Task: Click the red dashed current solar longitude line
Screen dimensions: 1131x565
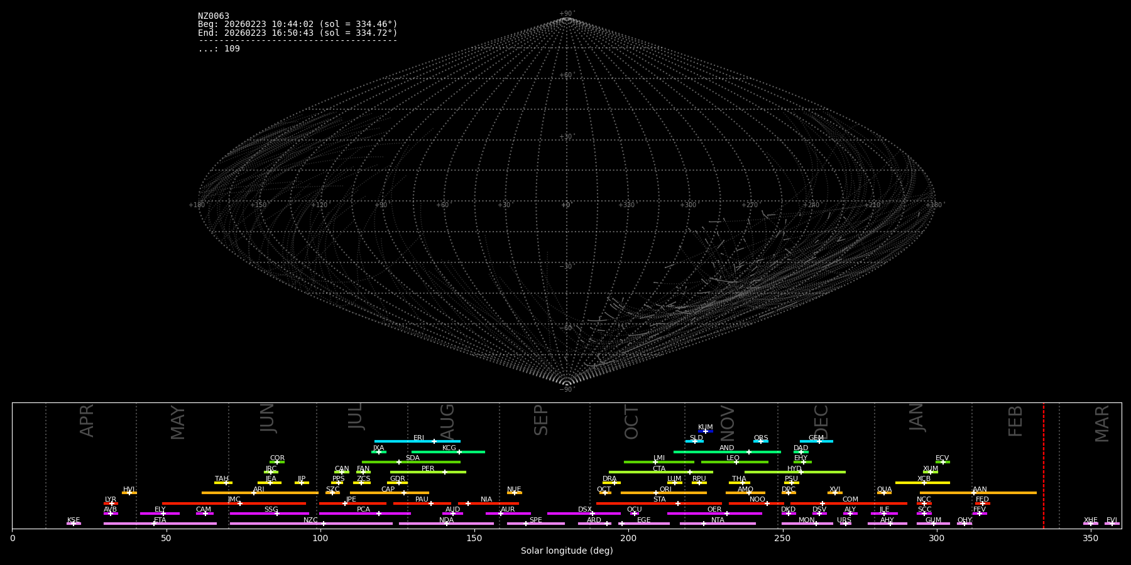Action: (1044, 465)
